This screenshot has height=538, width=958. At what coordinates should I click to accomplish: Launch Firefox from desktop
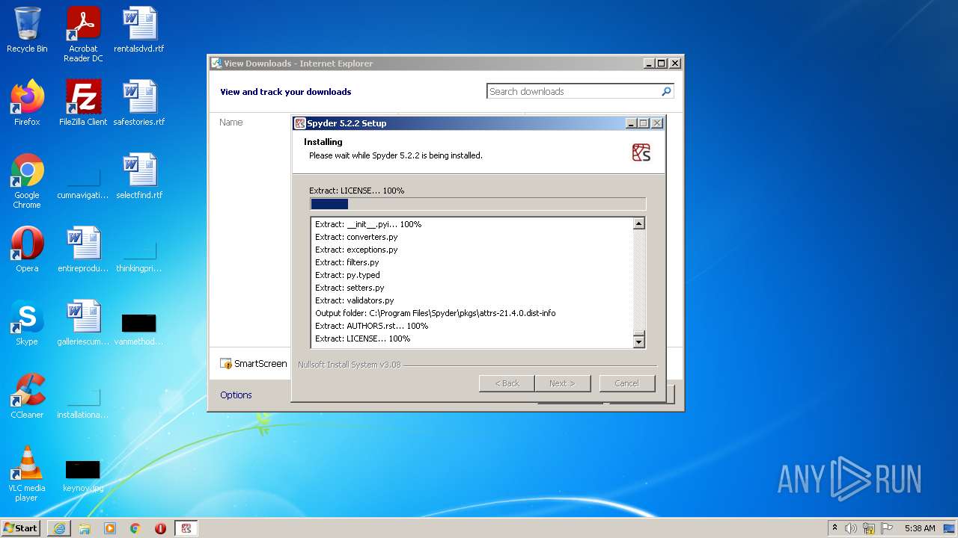pyautogui.click(x=27, y=103)
